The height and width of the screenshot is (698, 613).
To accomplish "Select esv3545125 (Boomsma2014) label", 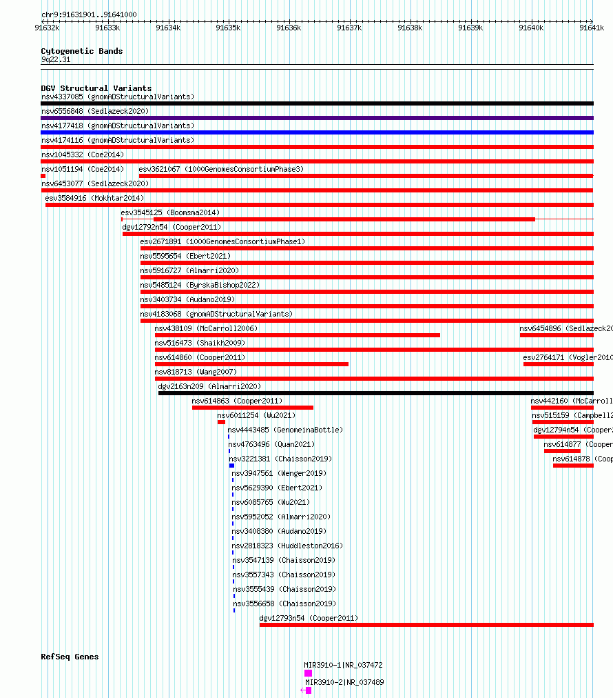I will pyautogui.click(x=170, y=212).
